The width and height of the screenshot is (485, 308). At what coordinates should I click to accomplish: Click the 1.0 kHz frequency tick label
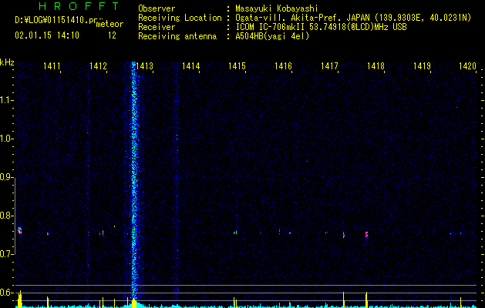click(6, 139)
